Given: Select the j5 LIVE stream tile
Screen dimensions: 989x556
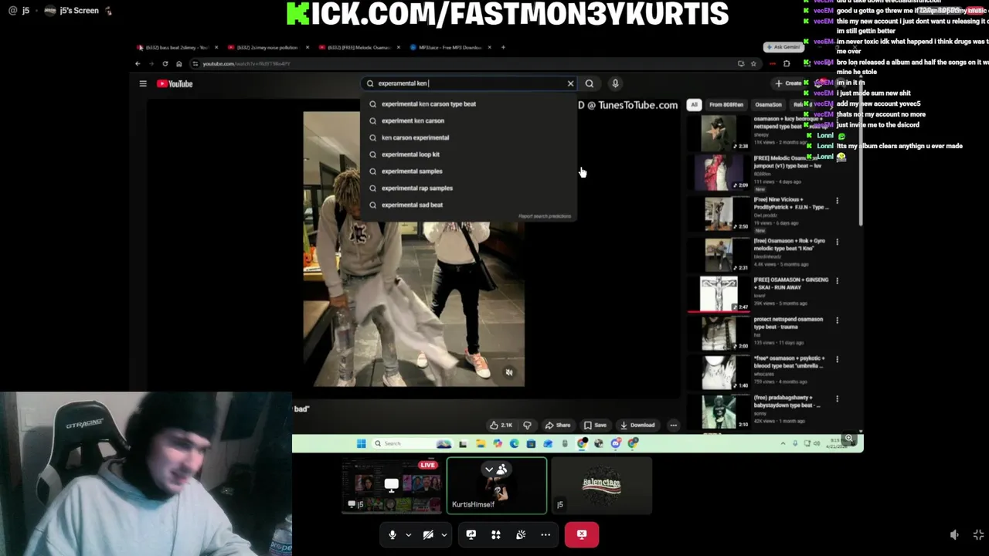Looking at the screenshot, I should coord(391,486).
